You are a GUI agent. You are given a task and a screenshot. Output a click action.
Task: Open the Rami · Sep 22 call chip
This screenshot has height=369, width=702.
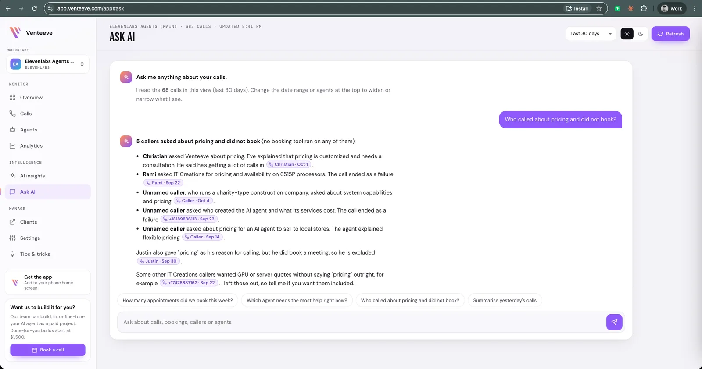163,183
